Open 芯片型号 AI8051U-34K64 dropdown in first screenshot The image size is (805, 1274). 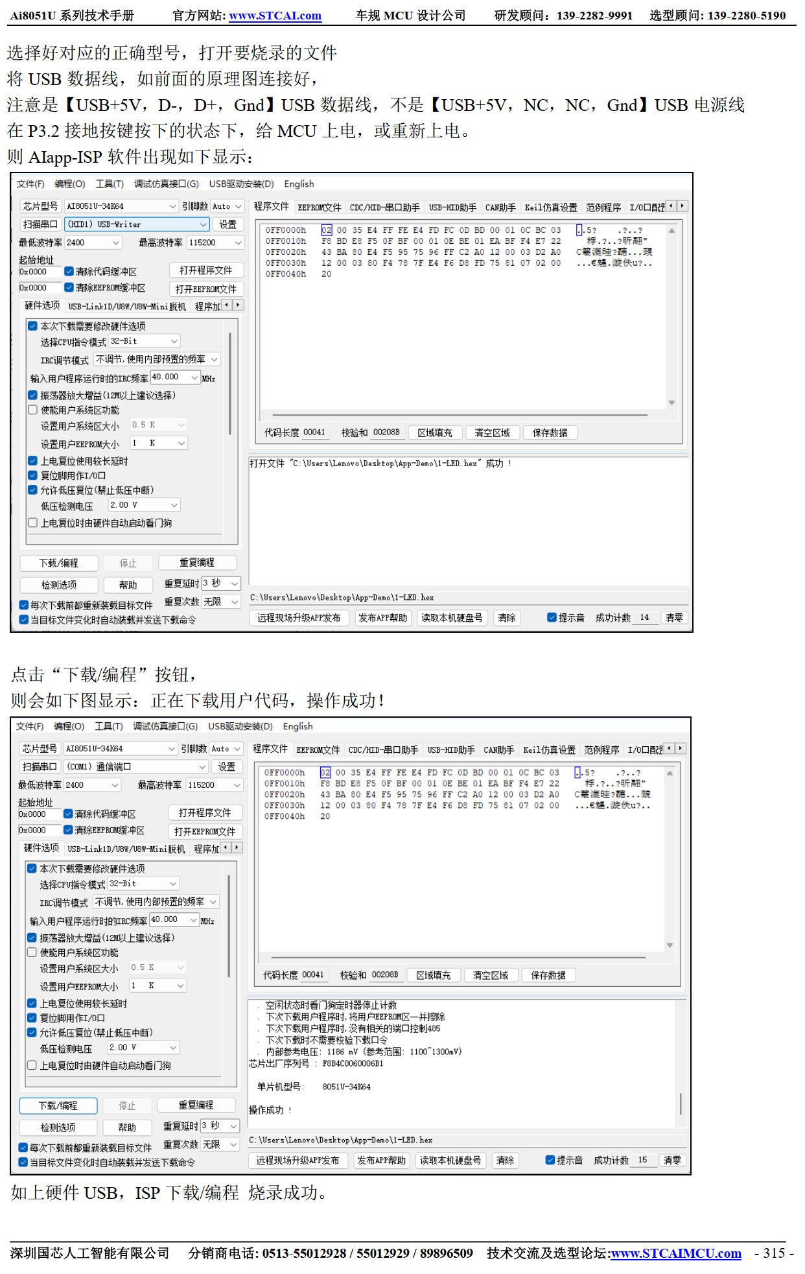(121, 206)
